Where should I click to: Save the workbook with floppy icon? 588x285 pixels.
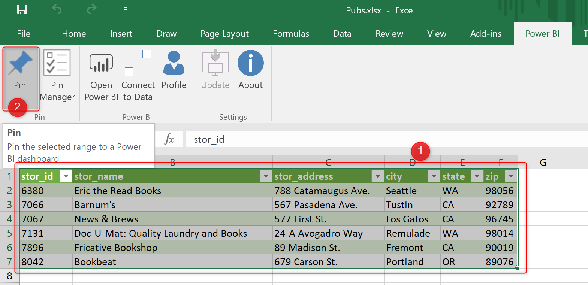click(x=22, y=9)
